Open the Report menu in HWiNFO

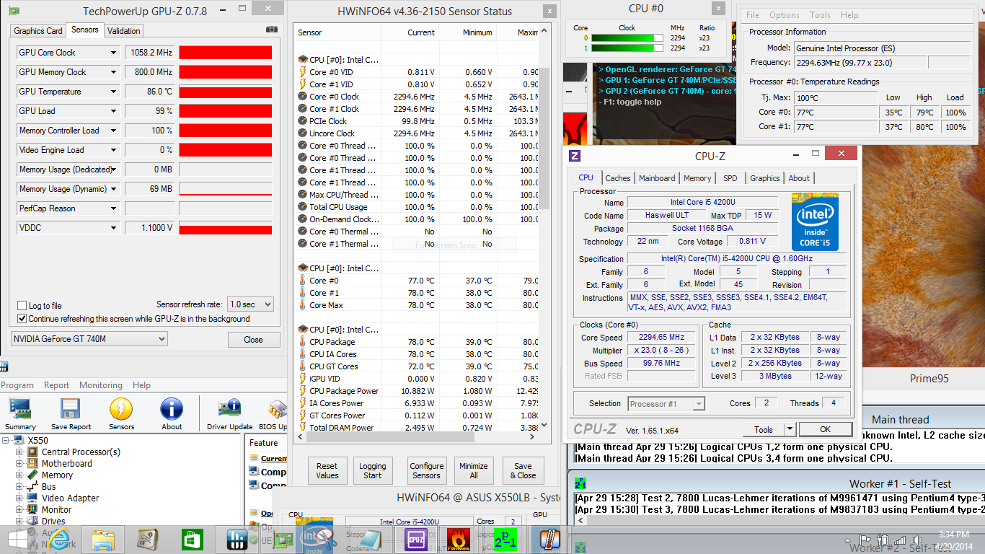coord(56,385)
